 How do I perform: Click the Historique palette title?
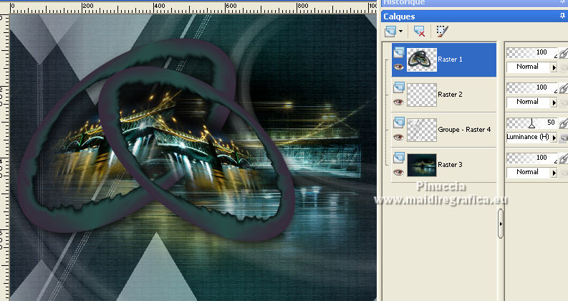click(404, 3)
